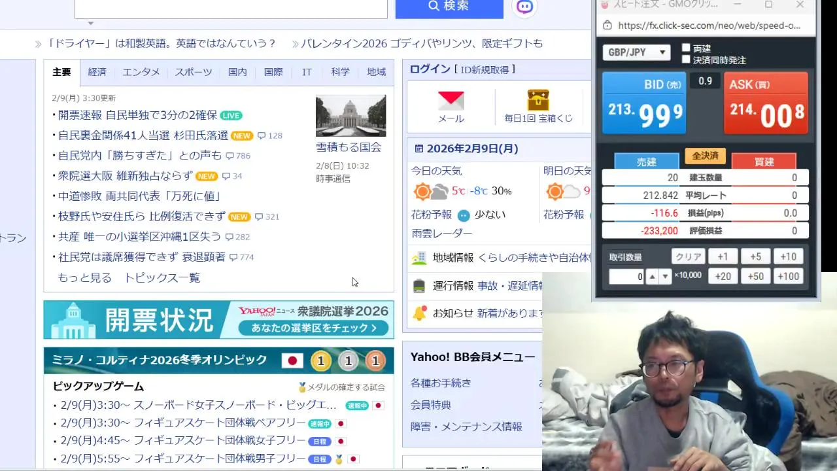Open フィギュアスケート団体戦ペアフリー game link

tap(182, 423)
